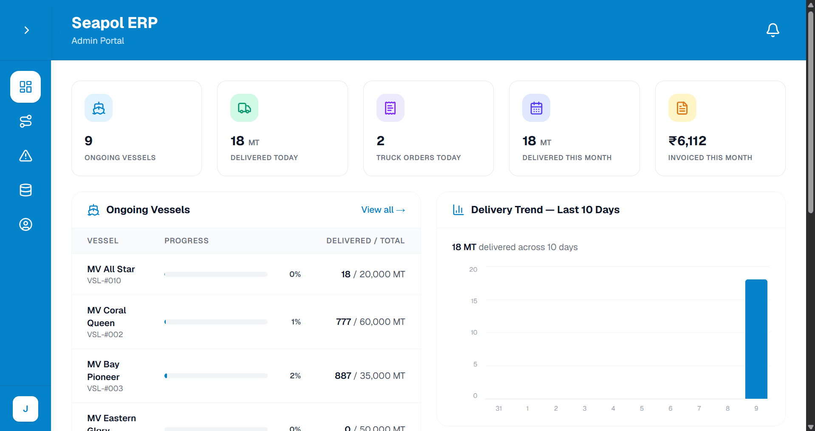815x431 pixels.
Task: Click the Seapol ERP title
Action: coord(115,23)
